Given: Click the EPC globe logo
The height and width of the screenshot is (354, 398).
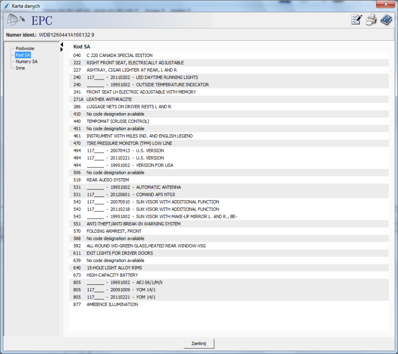Looking at the screenshot, I should pyautogui.click(x=16, y=21).
